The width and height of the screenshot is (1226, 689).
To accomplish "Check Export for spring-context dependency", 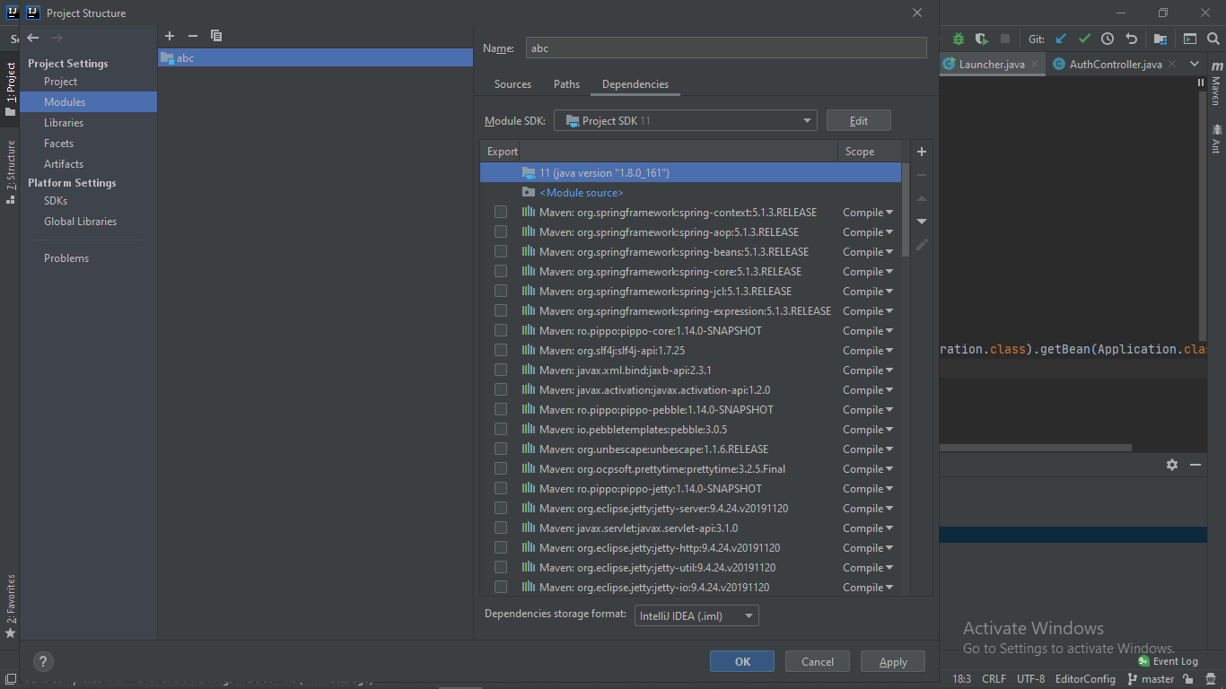I will [501, 213].
